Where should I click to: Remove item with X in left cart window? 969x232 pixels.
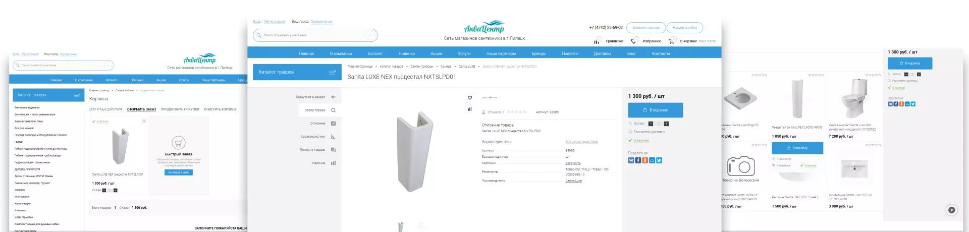pos(144,121)
